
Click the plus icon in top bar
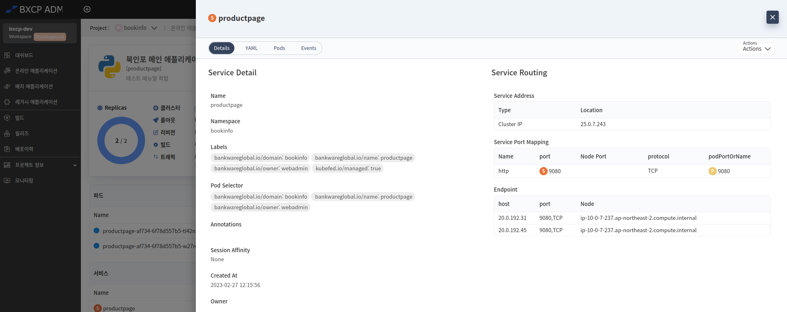(87, 9)
